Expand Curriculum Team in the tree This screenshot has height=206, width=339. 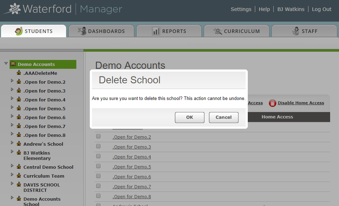coord(12,175)
